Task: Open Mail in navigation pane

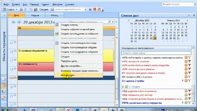Action: [3, 79]
